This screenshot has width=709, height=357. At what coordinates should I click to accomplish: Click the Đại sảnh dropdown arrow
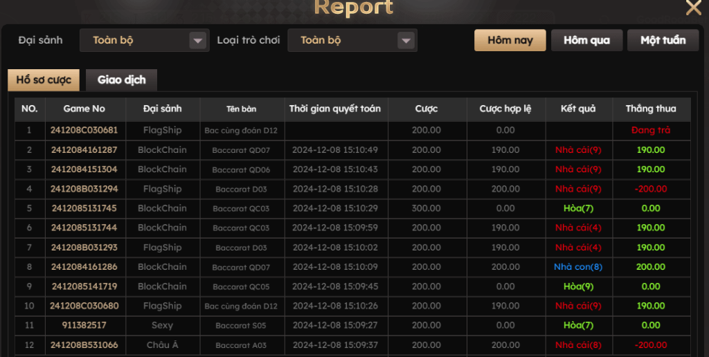coord(199,41)
